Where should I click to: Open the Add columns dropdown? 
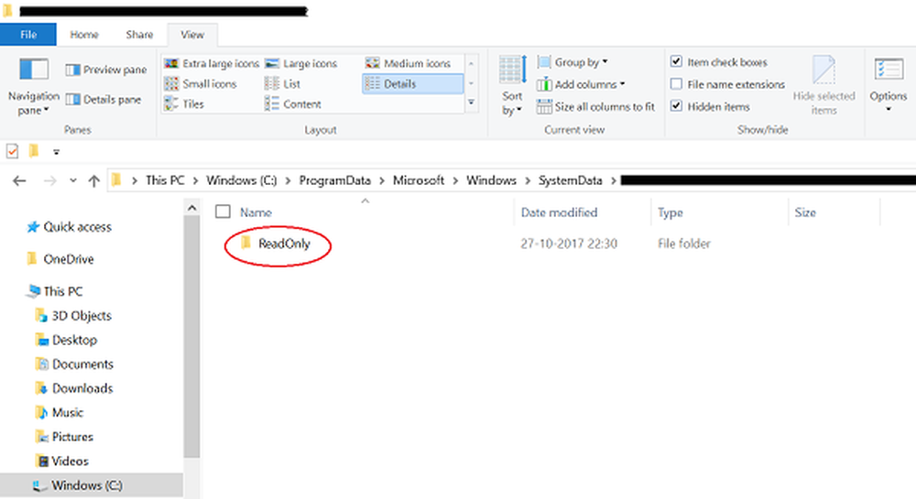point(582,84)
